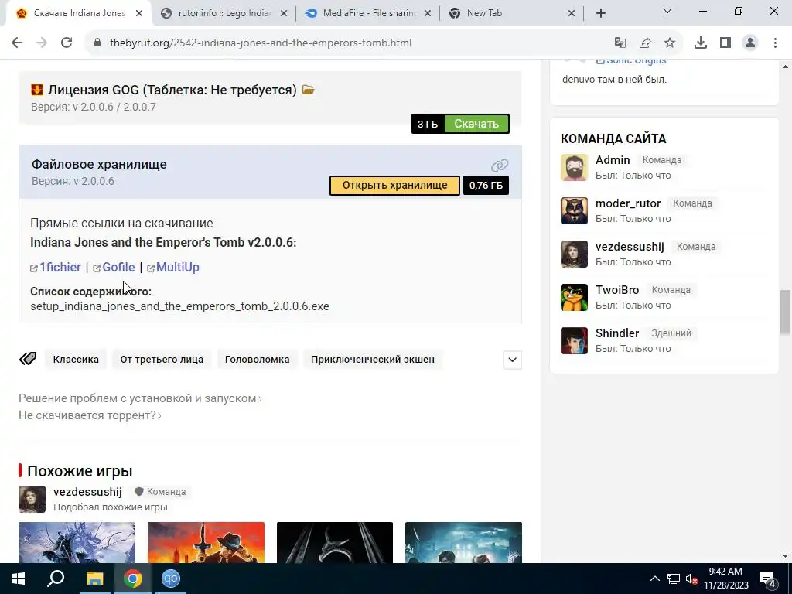Click moder_rutor's owl avatar
Screen dimensions: 792x594
pos(575,210)
